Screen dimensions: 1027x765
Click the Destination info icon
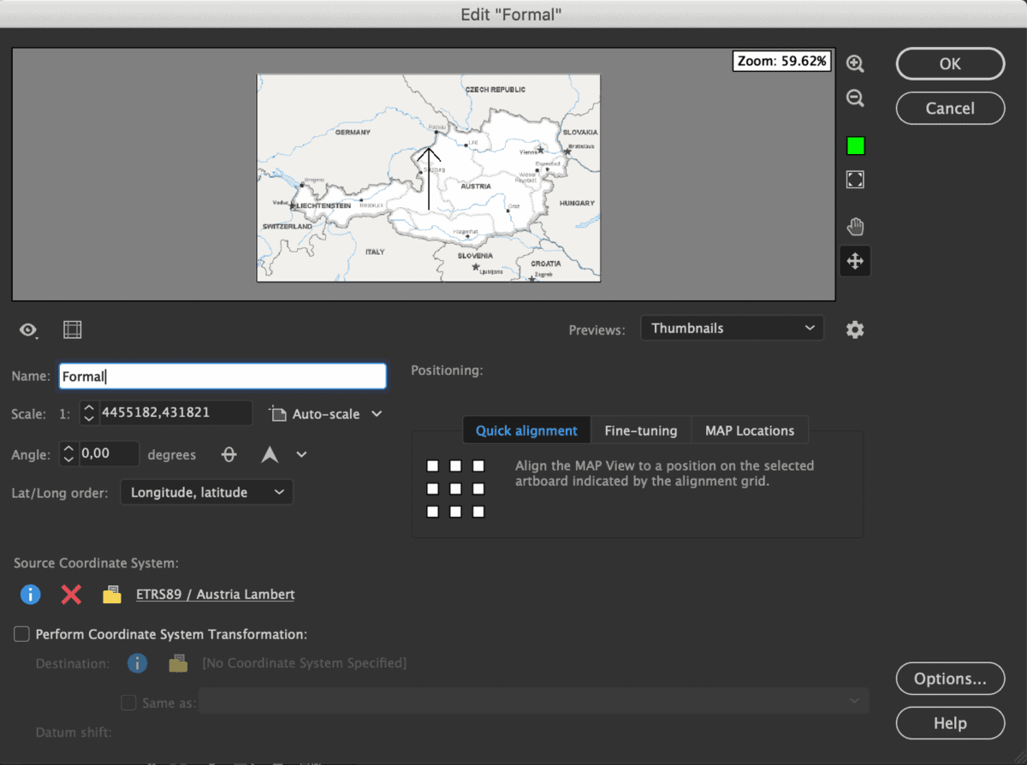coord(137,663)
